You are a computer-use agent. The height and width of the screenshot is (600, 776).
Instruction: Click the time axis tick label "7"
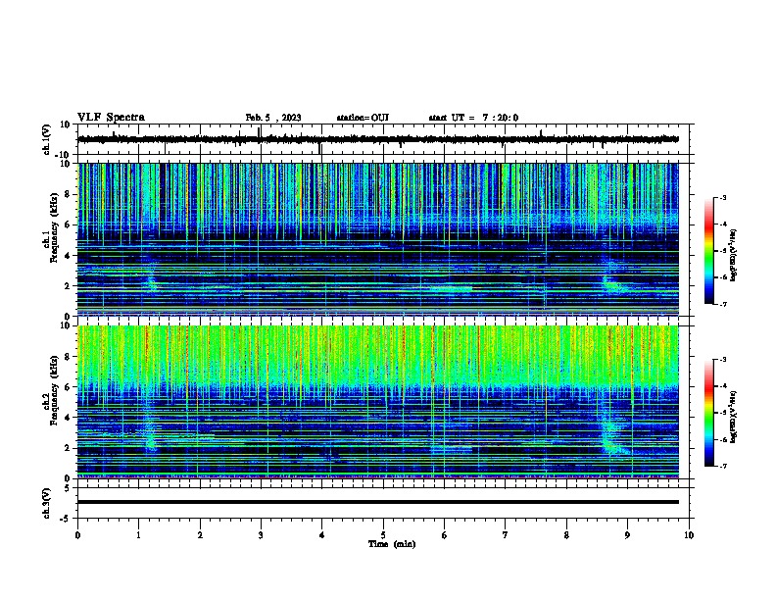point(506,535)
